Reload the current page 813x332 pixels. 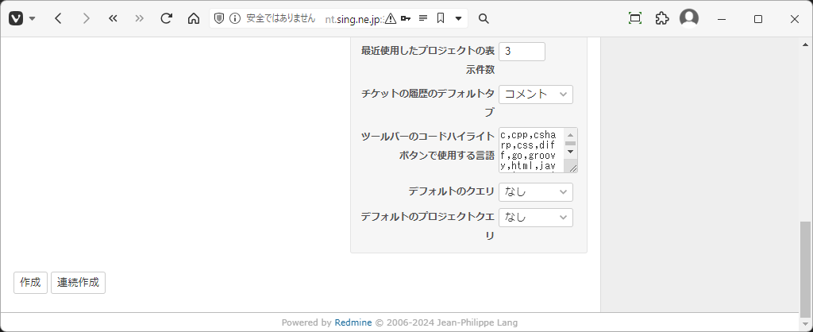coord(166,19)
